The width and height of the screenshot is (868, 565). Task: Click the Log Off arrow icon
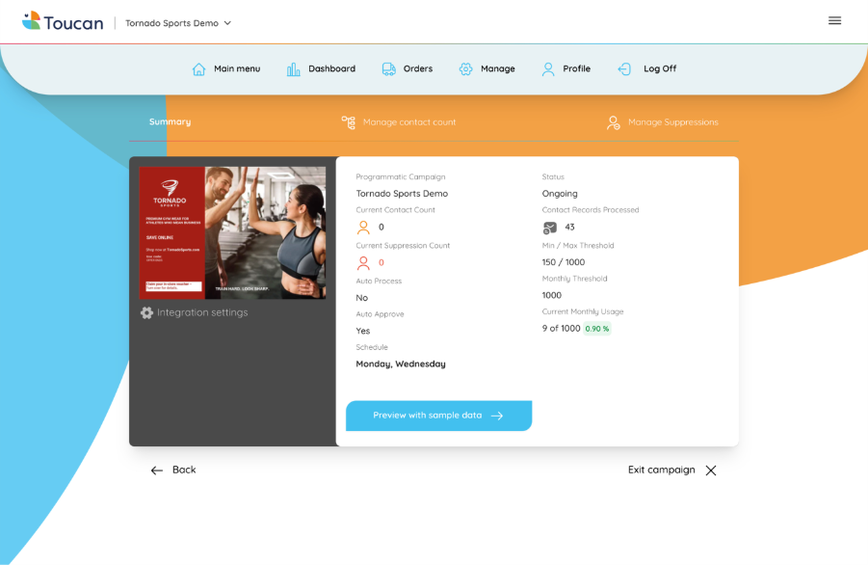(x=624, y=69)
